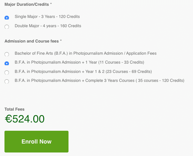Click the Total Fees label

point(14,109)
